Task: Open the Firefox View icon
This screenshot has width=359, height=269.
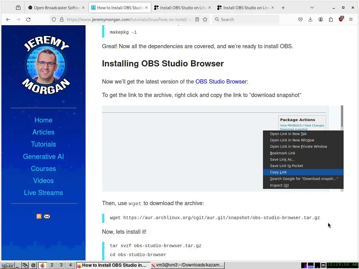Action: tap(18, 8)
